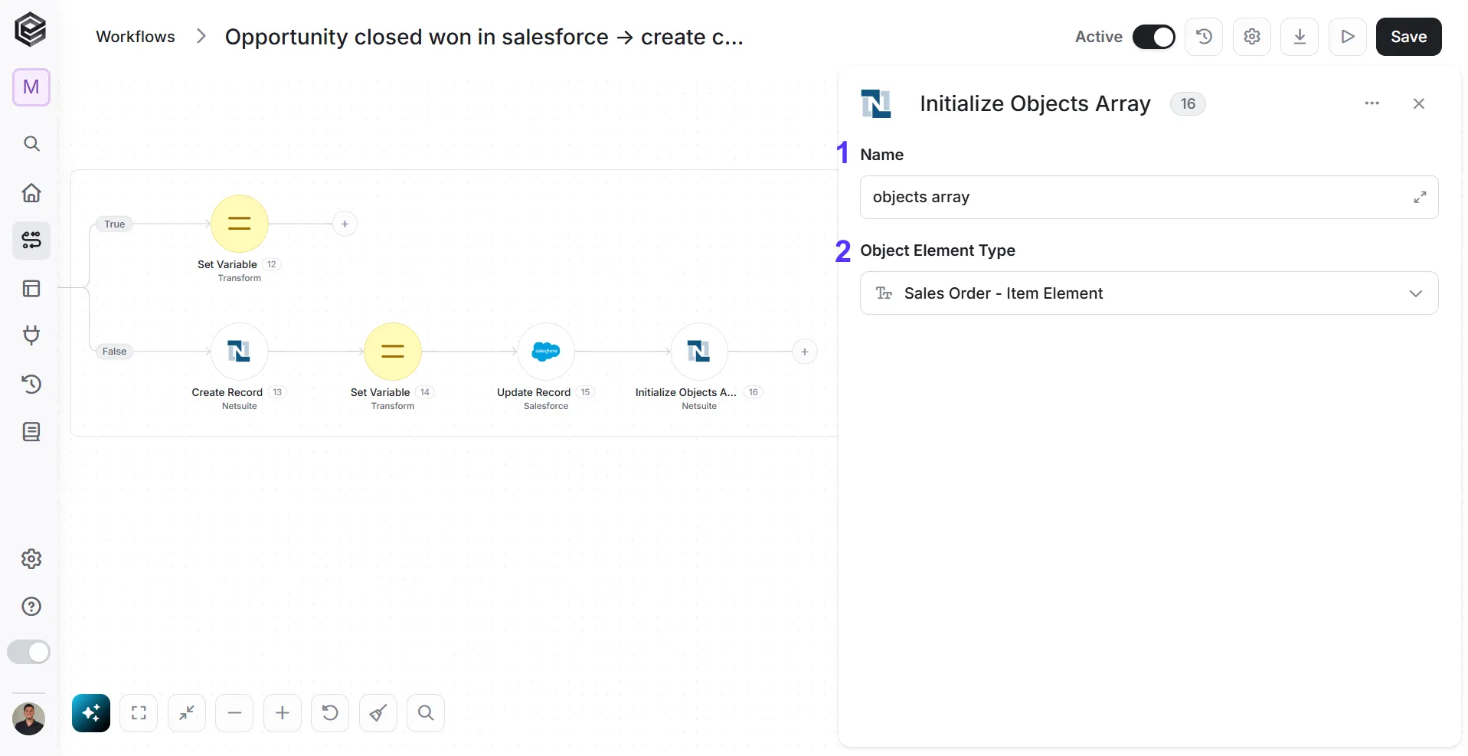
Task: Add a step after Set Variable 12
Action: click(345, 224)
